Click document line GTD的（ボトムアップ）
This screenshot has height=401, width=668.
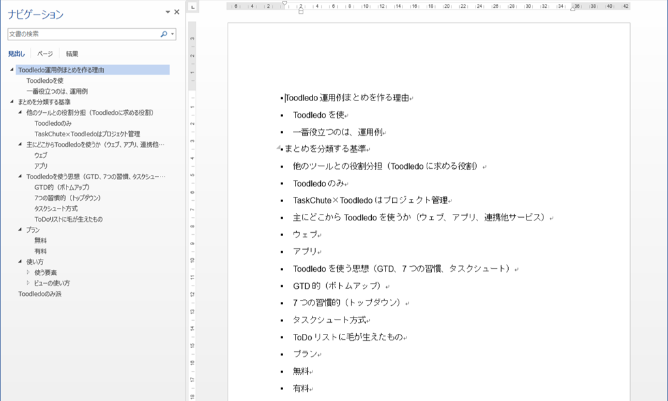pos(339,286)
